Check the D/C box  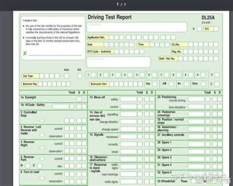tap(216, 29)
